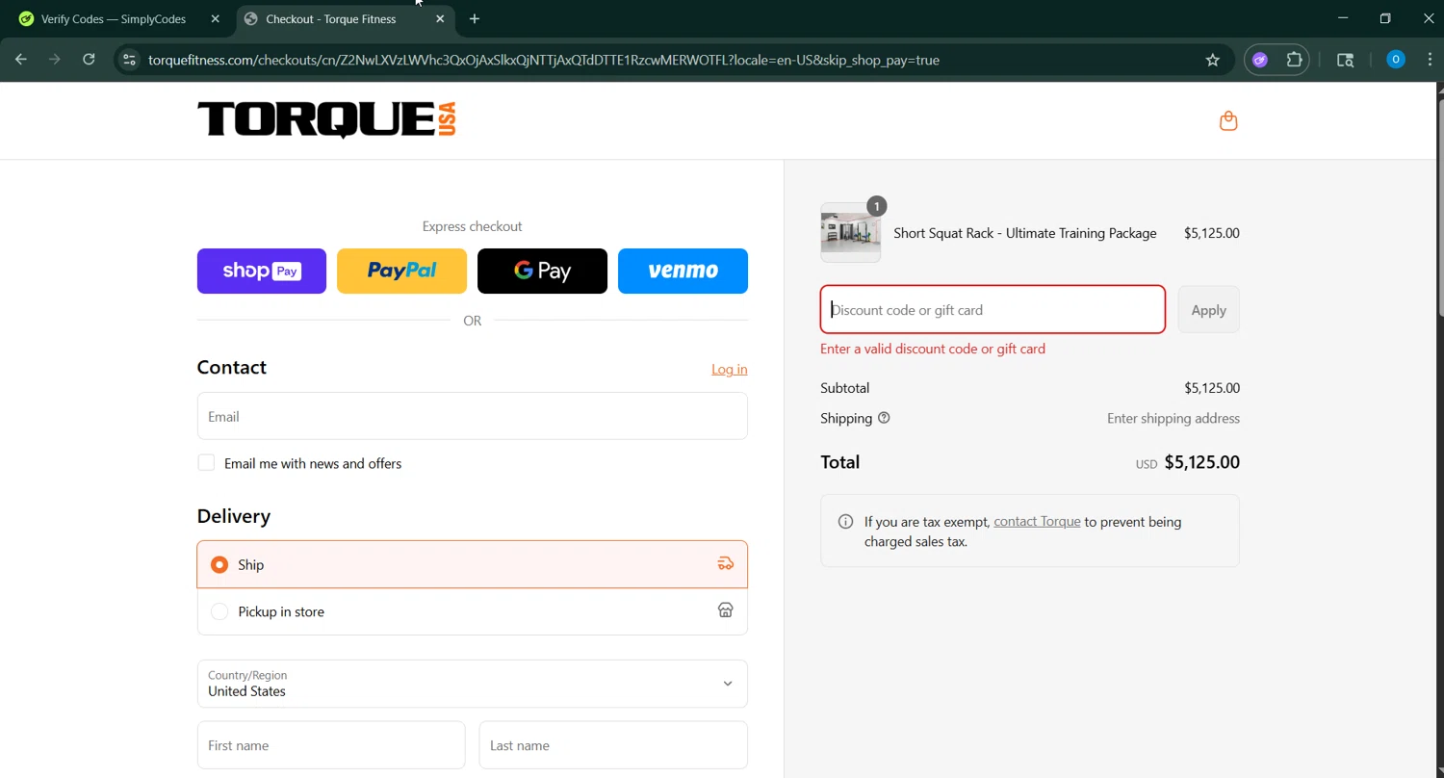Image resolution: width=1444 pixels, height=778 pixels.
Task: Restore down the browser window
Action: tap(1385, 18)
